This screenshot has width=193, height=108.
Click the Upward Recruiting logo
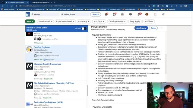coord(30,104)
